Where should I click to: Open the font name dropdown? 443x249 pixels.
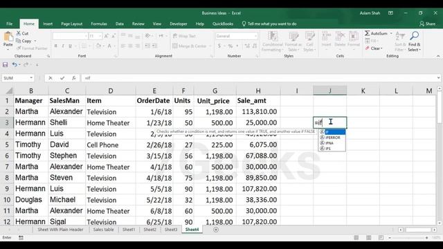(x=86, y=36)
